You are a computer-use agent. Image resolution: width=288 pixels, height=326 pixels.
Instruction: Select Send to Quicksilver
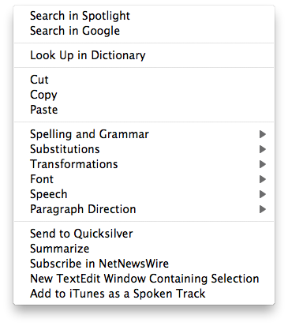pos(144,234)
